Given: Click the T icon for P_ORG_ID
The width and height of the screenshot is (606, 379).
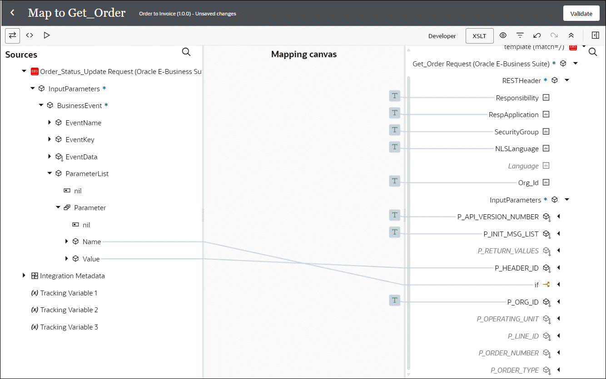Looking at the screenshot, I should click(x=395, y=300).
